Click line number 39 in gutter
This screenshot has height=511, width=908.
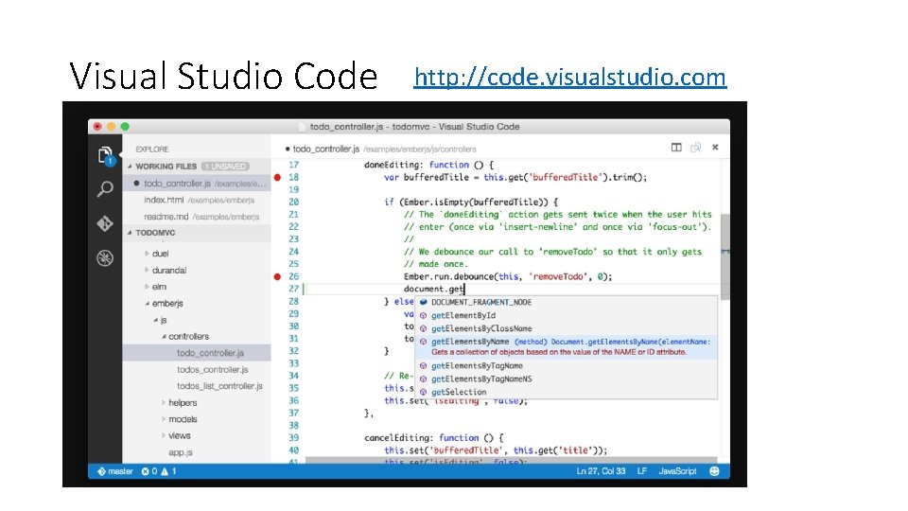click(293, 438)
